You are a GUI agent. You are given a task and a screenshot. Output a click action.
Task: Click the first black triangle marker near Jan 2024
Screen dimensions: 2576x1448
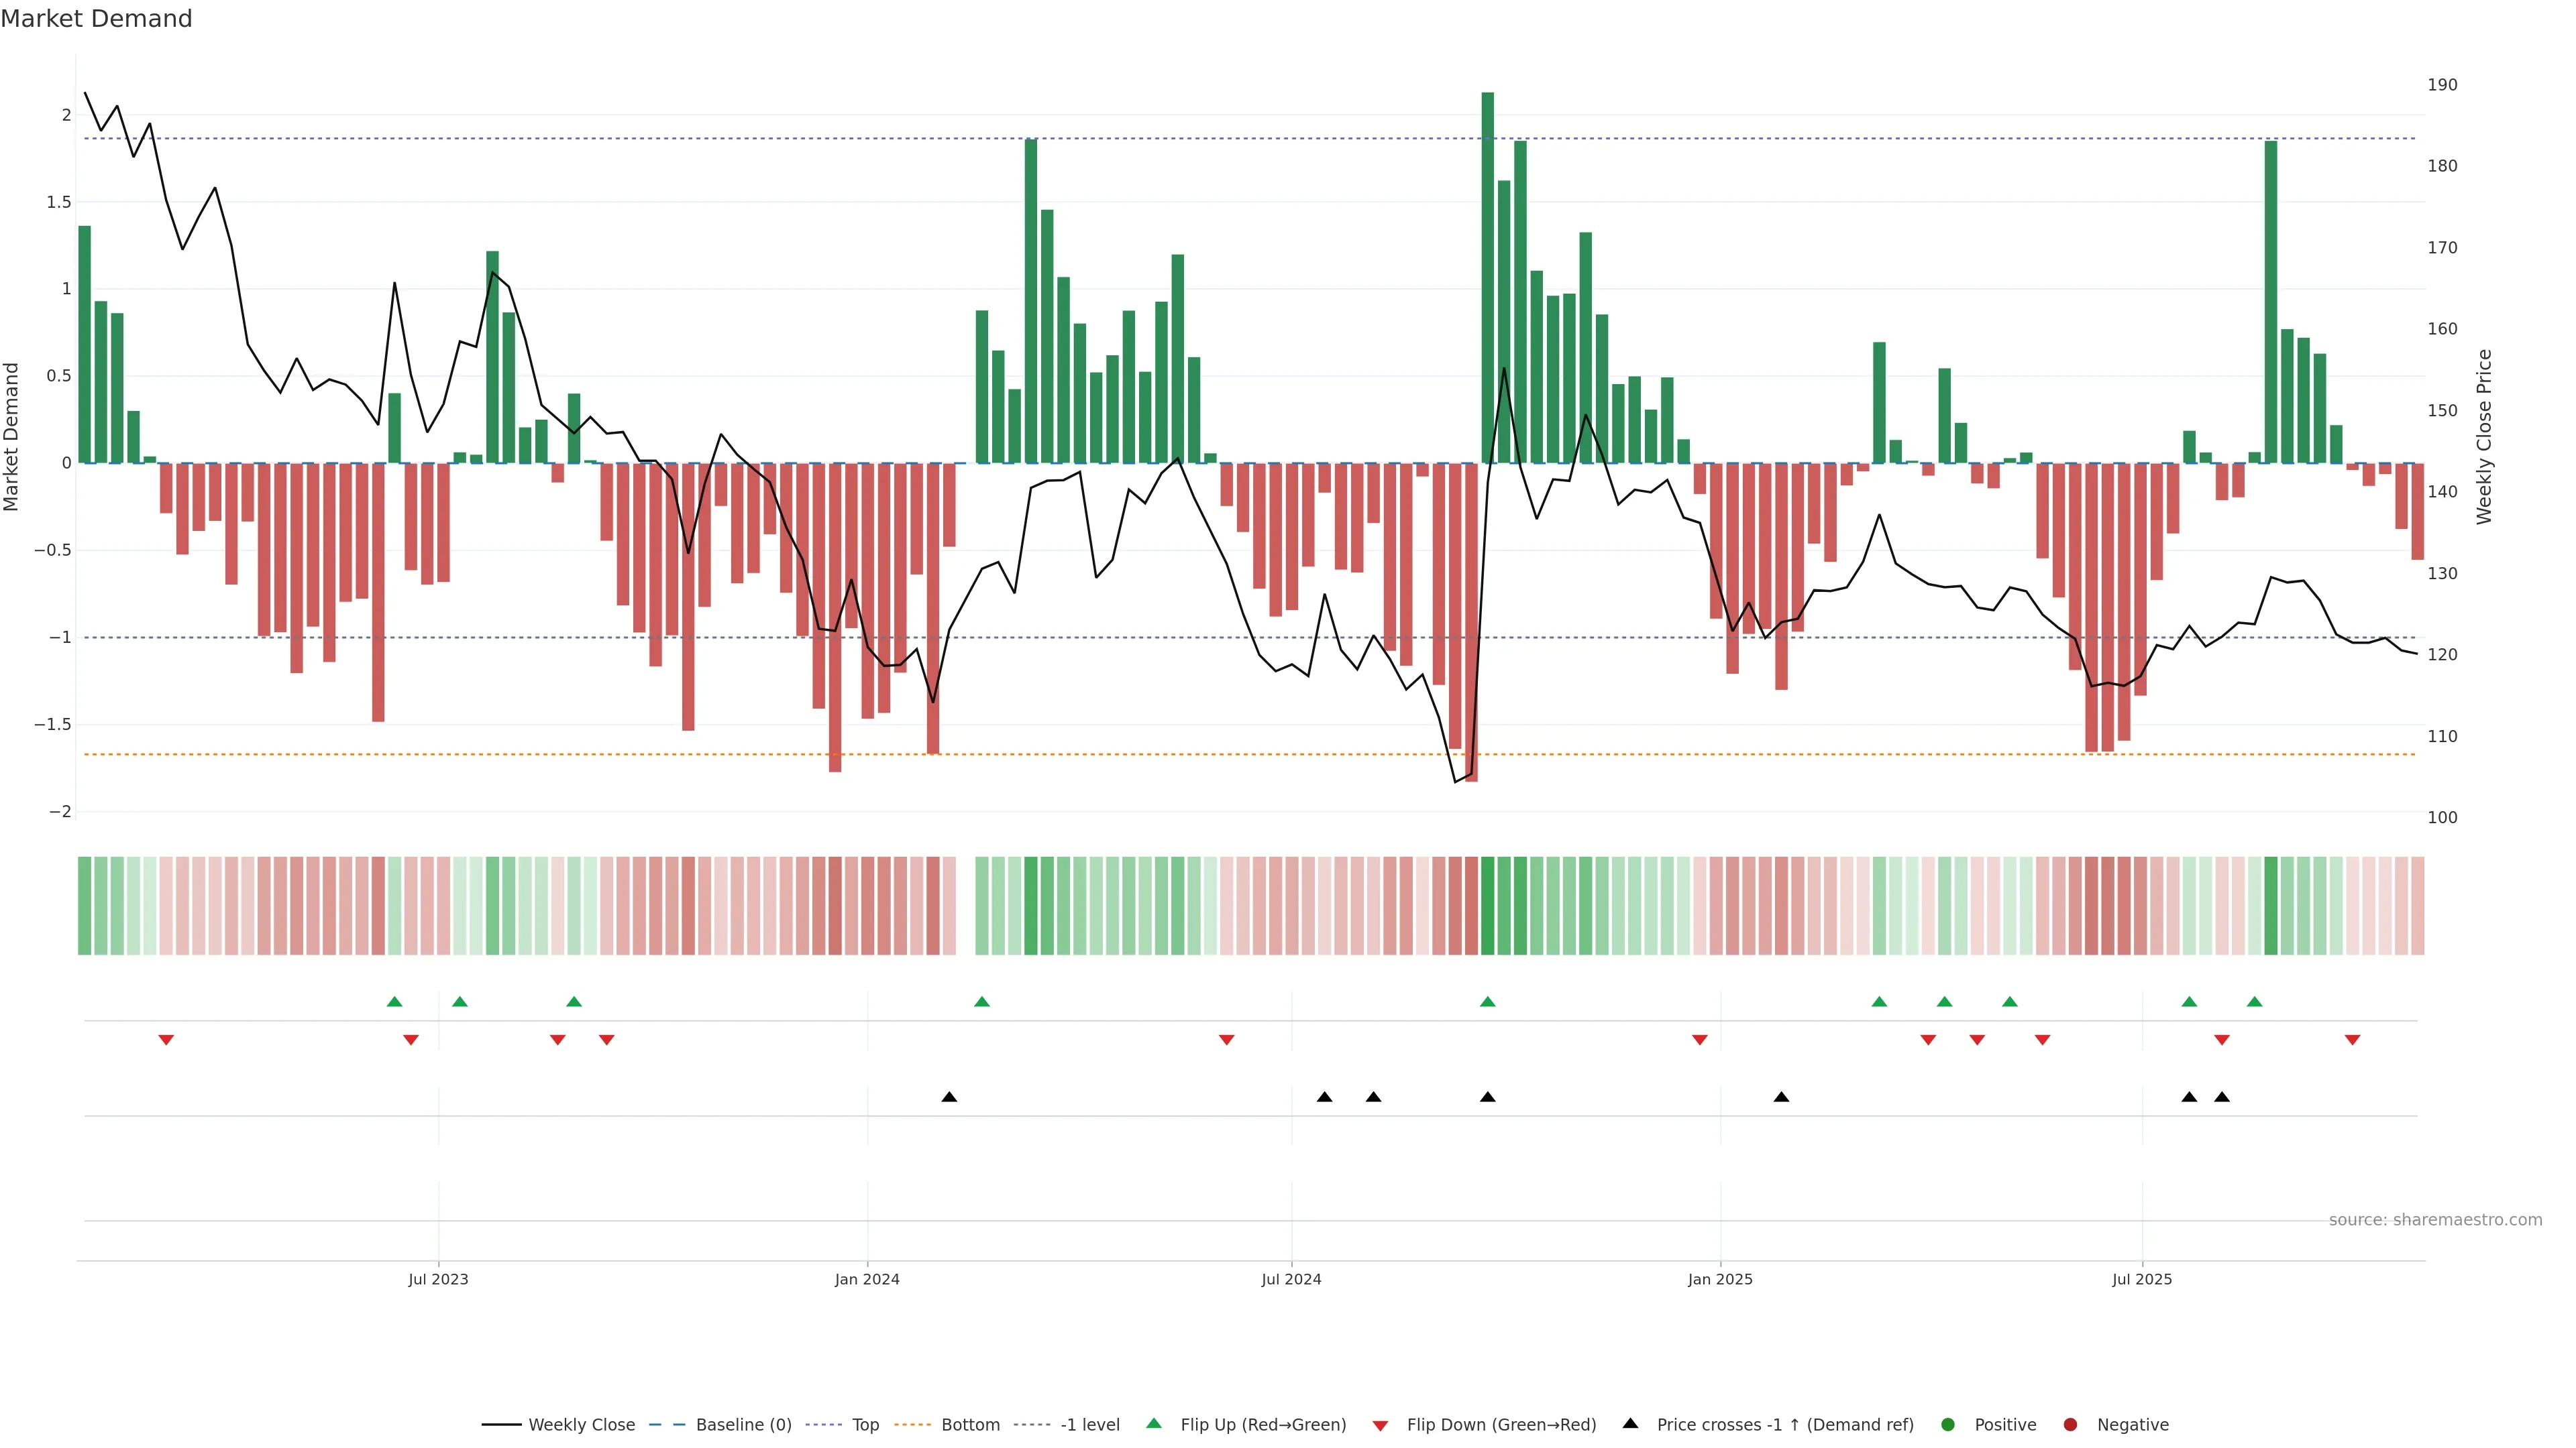949,1097
